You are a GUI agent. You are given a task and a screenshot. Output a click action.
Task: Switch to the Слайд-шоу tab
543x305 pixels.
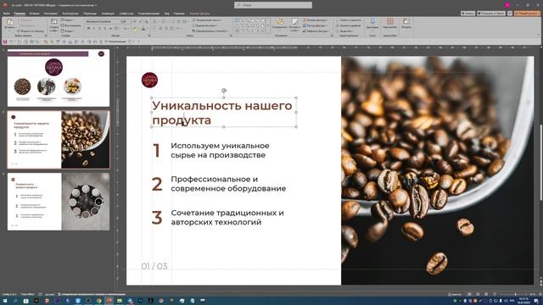click(126, 14)
